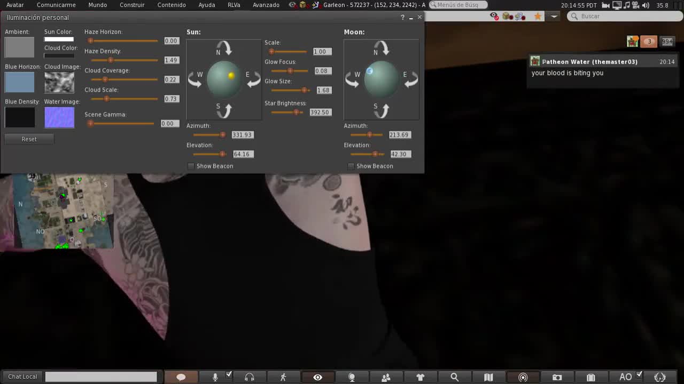
Task: Open appearance with the shirt icon
Action: point(420,377)
